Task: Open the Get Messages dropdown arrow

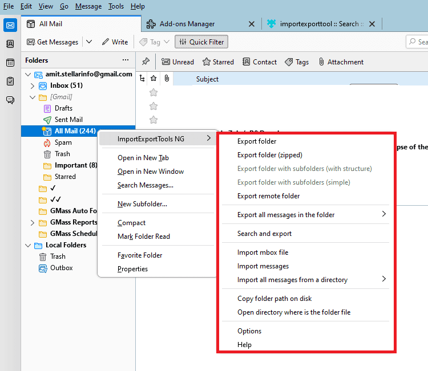Action: pos(89,42)
